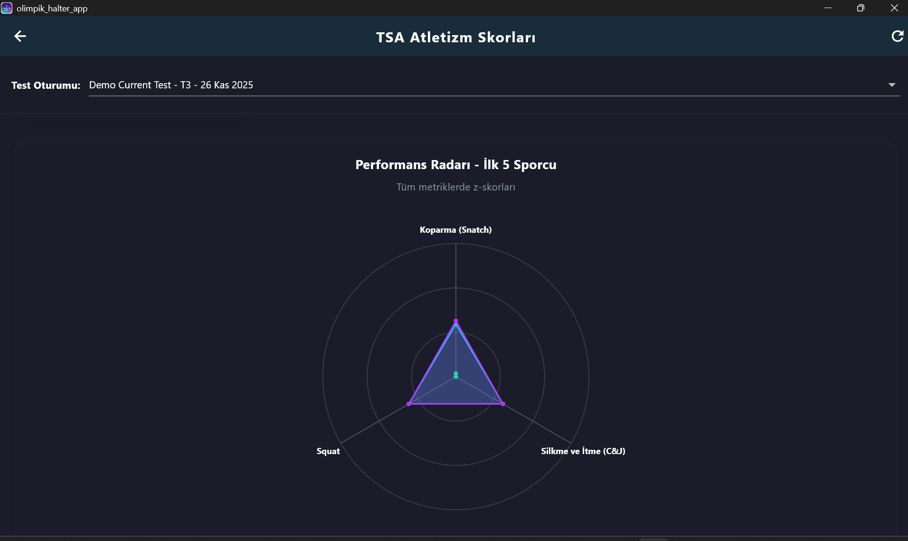
Task: Click the back navigation arrow
Action: pos(20,36)
